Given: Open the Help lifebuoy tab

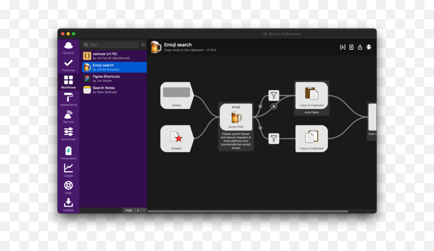Looking at the screenshot, I should click(68, 188).
